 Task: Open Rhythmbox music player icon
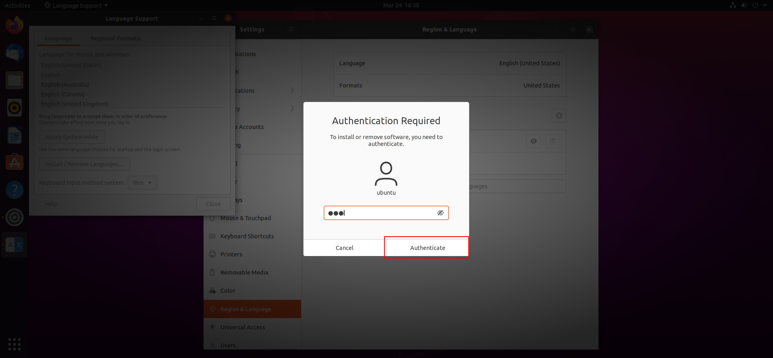(x=15, y=108)
